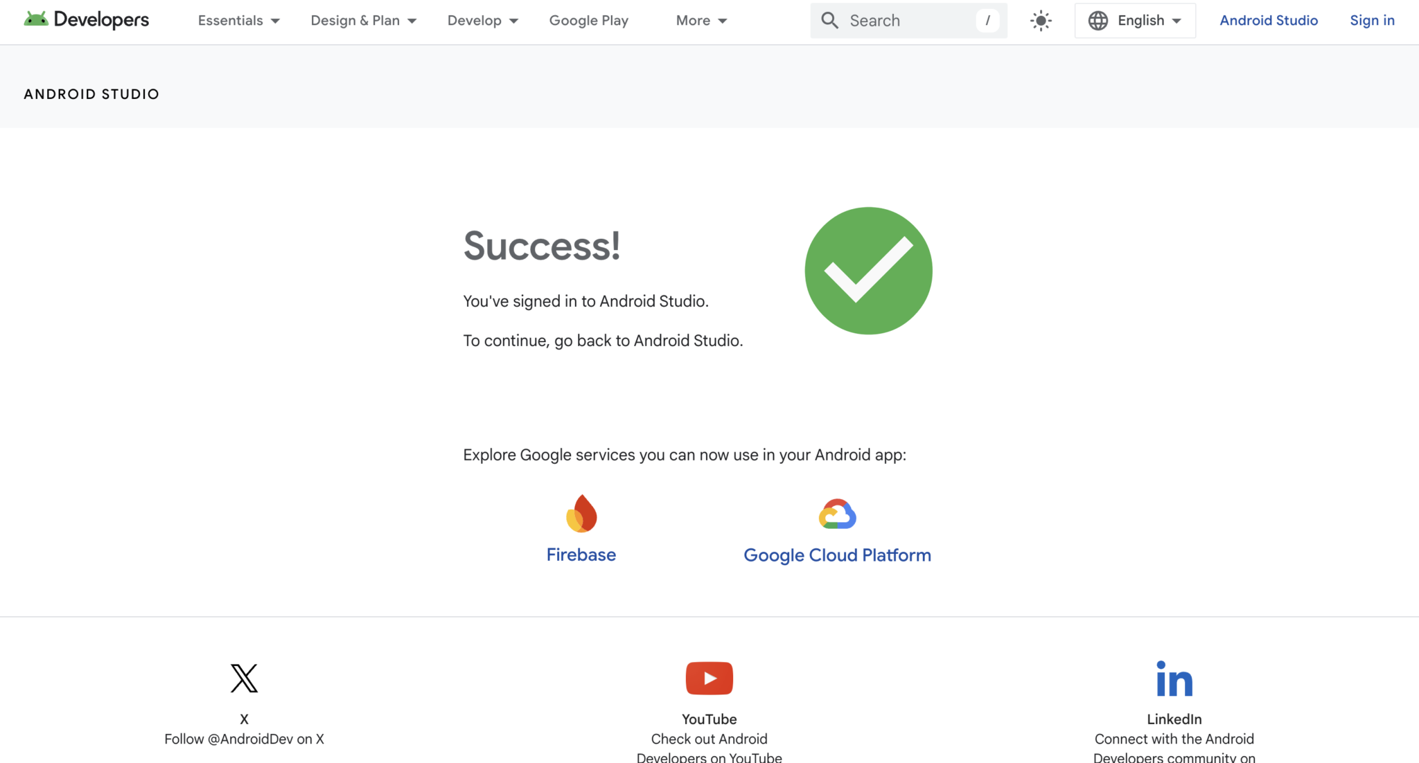The height and width of the screenshot is (763, 1419).
Task: Toggle the light/dark theme sun icon
Action: pos(1041,21)
